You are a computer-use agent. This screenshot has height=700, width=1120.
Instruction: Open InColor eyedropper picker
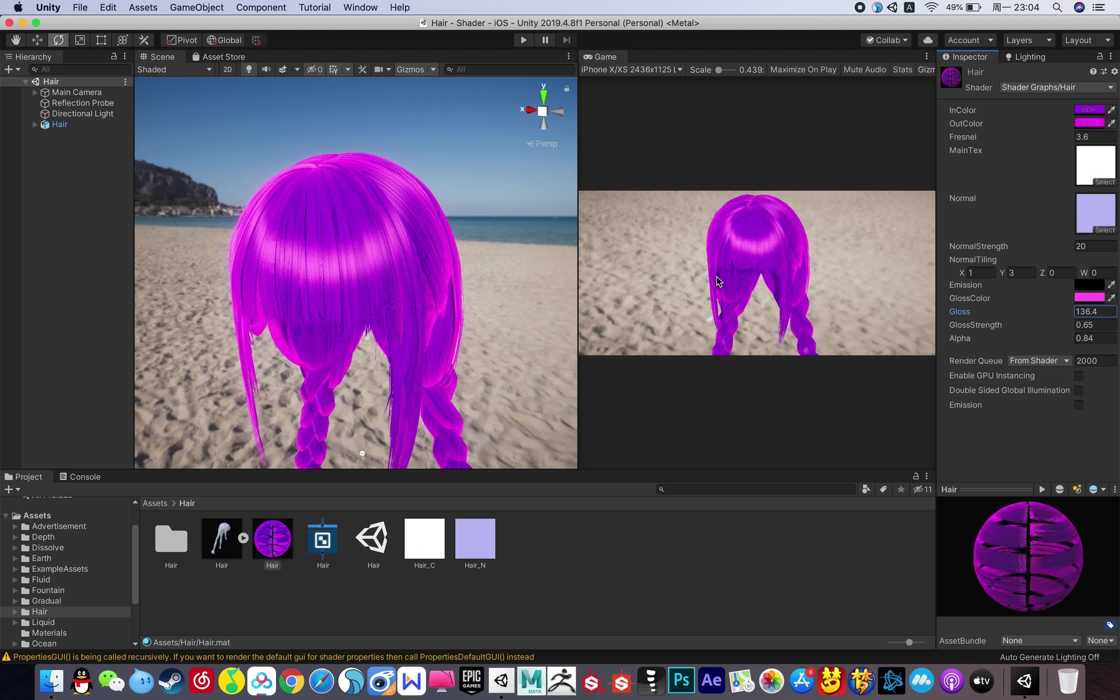pos(1111,110)
